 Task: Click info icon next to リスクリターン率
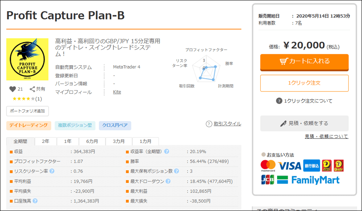pos(52,171)
